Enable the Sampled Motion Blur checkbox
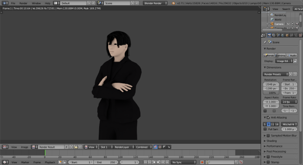The width and height of the screenshot is (303, 165). [x=268, y=136]
